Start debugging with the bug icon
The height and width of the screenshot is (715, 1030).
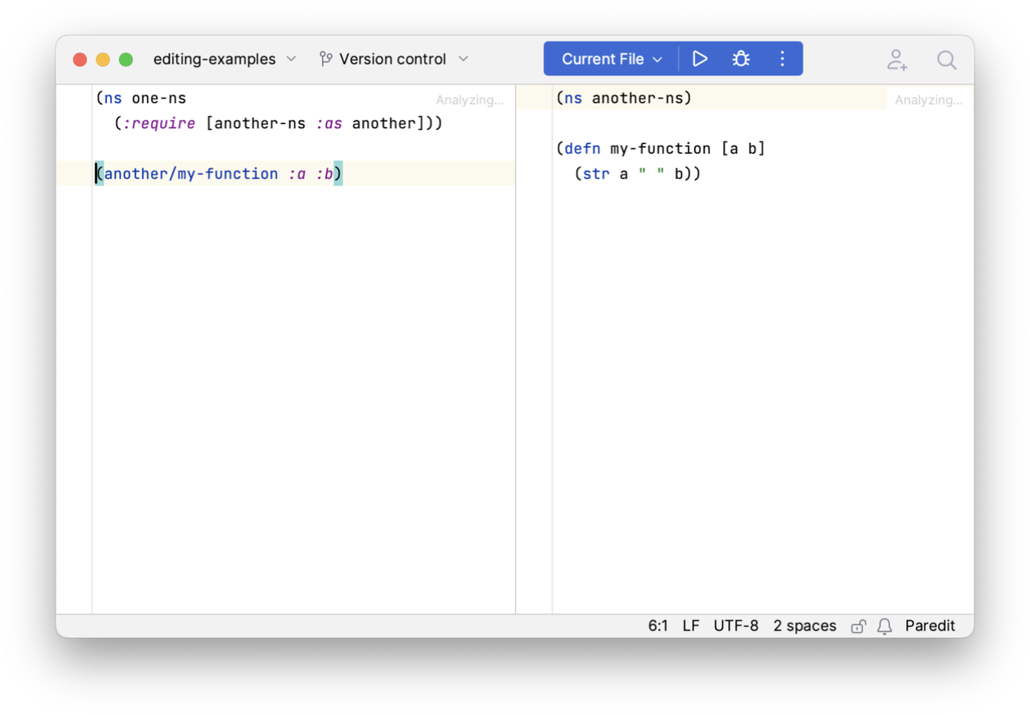coord(741,59)
